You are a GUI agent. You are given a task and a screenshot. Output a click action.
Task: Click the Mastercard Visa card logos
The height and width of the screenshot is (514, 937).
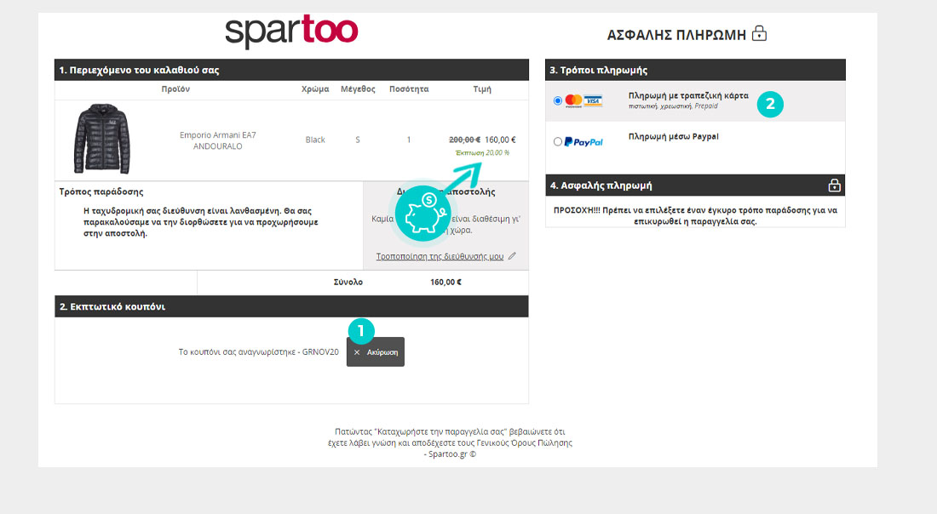[583, 101]
